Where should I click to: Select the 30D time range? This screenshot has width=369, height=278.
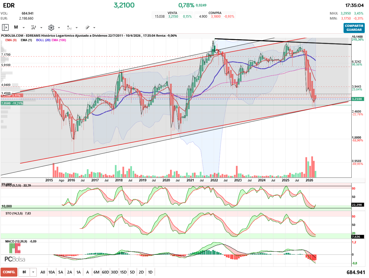(x=114, y=272)
